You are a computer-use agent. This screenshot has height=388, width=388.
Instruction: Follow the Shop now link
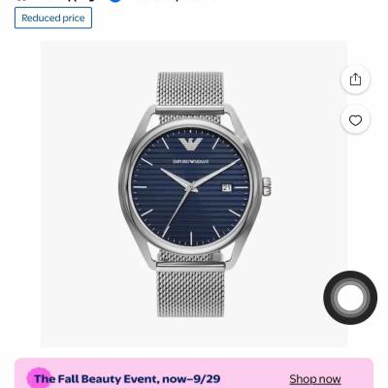click(315, 379)
